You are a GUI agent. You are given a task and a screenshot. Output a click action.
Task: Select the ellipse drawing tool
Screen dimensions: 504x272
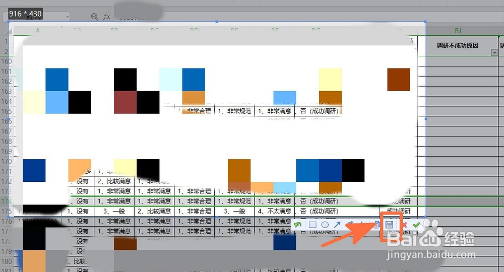click(x=325, y=225)
